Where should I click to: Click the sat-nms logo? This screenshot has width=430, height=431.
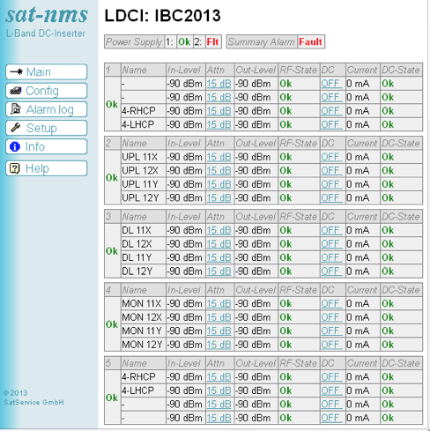pyautogui.click(x=47, y=15)
